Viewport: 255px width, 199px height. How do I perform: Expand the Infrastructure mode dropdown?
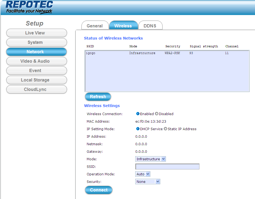pos(150,159)
